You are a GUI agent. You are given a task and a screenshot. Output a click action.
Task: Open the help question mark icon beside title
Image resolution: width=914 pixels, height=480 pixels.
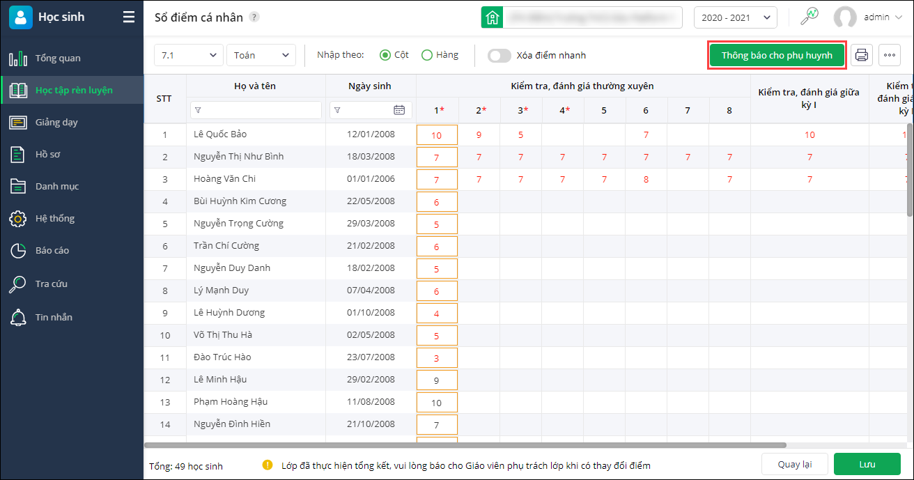pyautogui.click(x=254, y=17)
